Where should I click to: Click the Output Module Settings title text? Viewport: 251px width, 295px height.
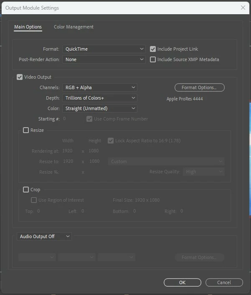click(x=32, y=8)
